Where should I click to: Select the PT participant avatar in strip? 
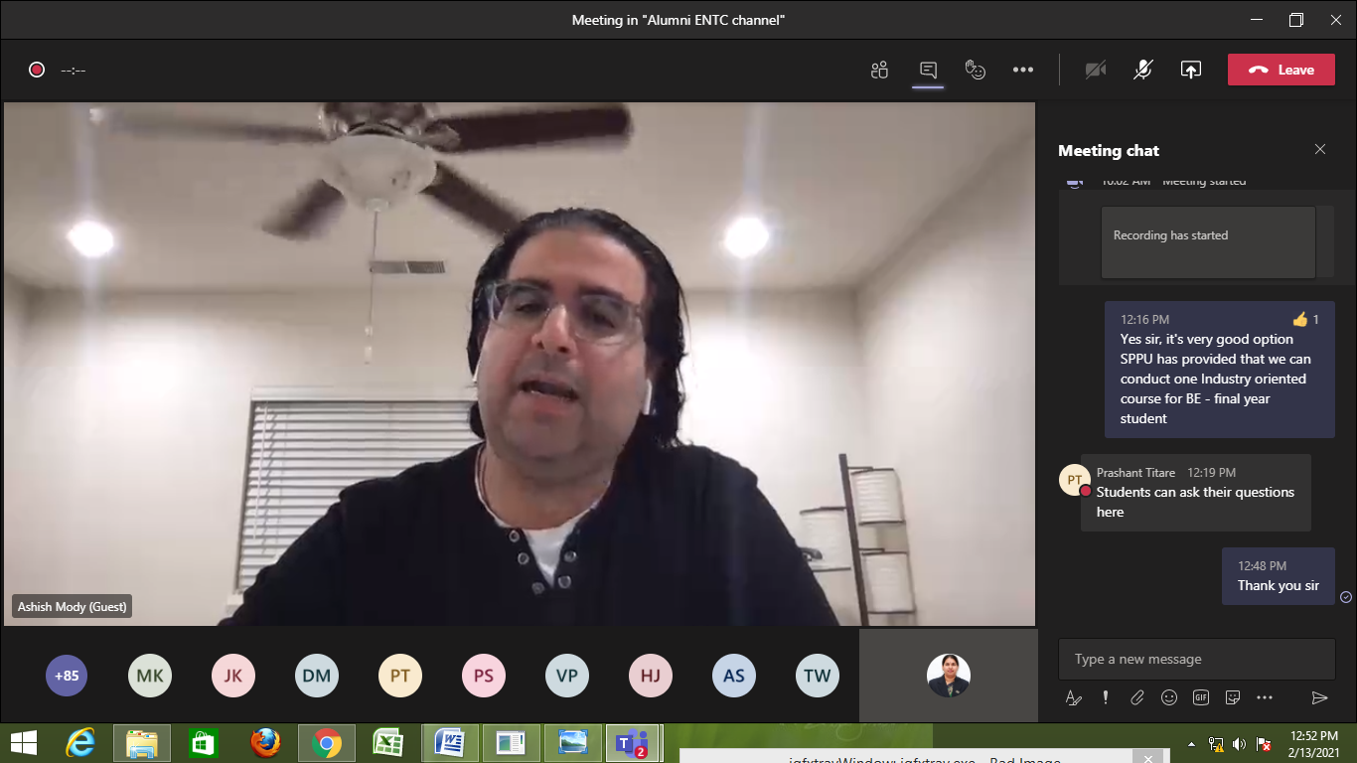(x=400, y=677)
